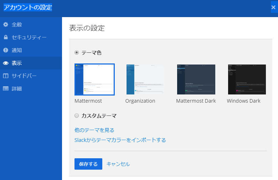
Task: Close the アカウントの設定 dialog with X
Action: 273,7
